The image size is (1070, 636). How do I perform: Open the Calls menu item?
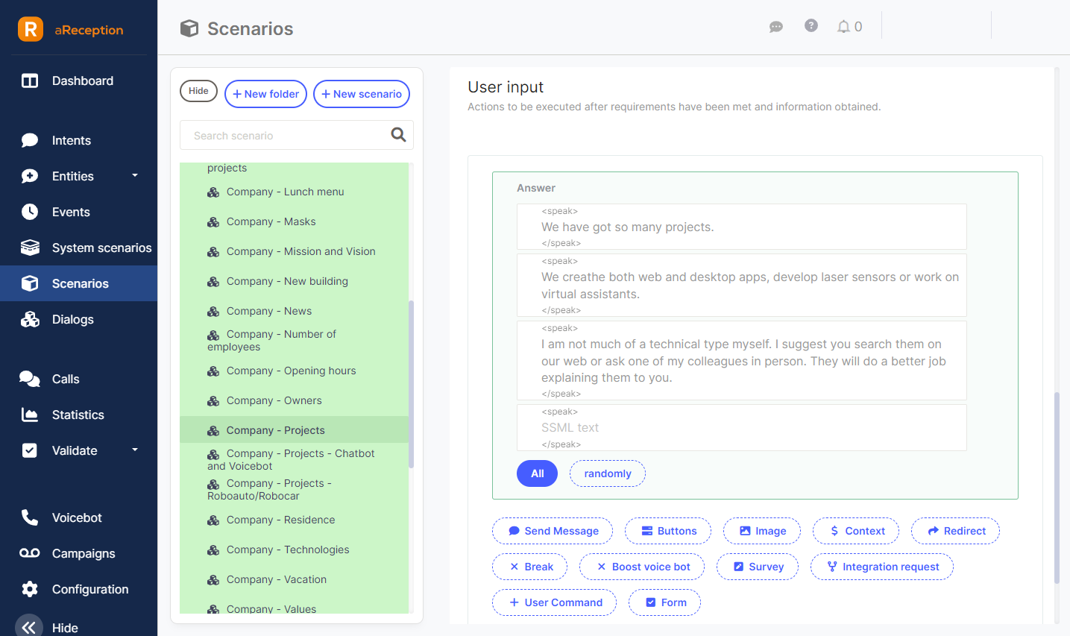79,379
